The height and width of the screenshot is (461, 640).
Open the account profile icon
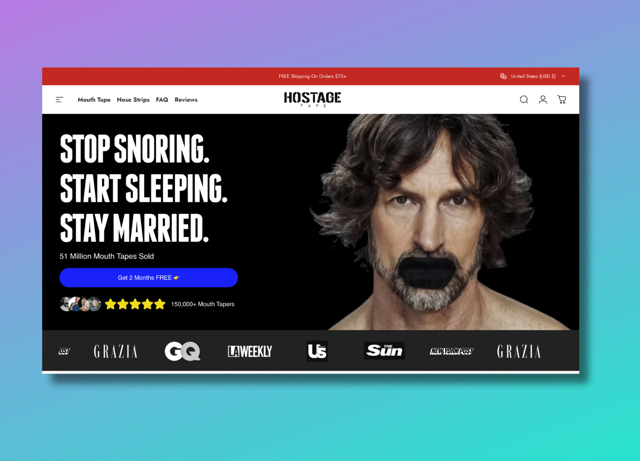[x=543, y=99]
